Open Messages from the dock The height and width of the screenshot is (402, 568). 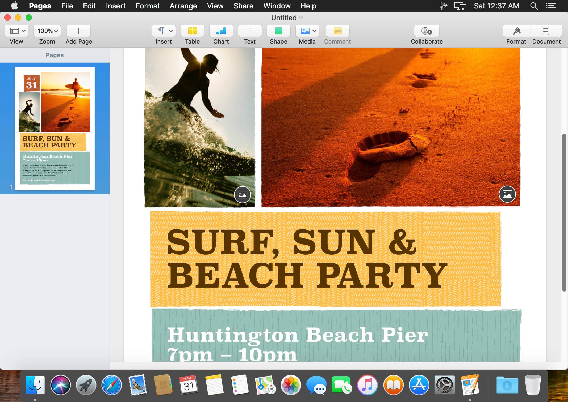click(316, 385)
